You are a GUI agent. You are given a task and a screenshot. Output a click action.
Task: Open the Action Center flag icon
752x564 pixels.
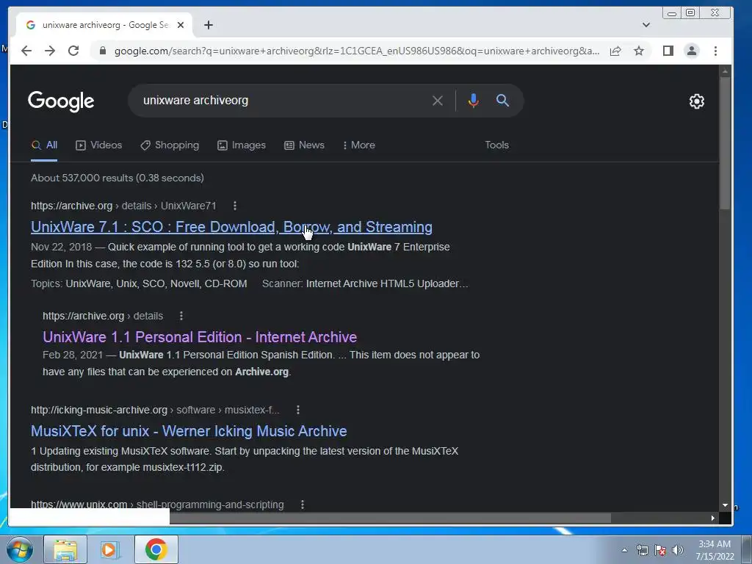660,550
